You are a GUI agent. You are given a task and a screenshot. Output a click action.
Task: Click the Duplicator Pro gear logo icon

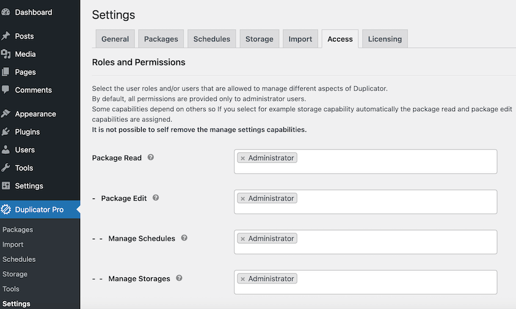[x=5, y=209]
